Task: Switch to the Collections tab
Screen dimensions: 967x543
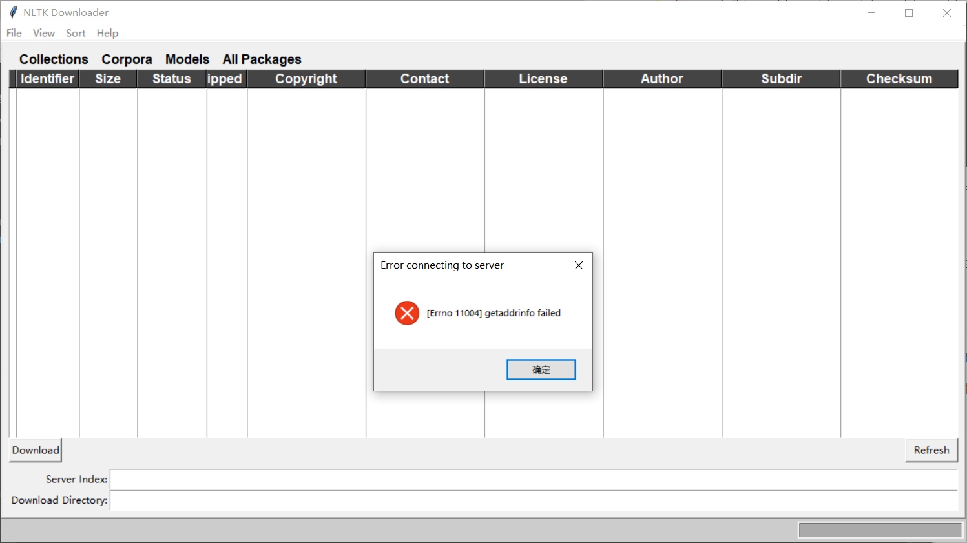Action: coord(54,59)
